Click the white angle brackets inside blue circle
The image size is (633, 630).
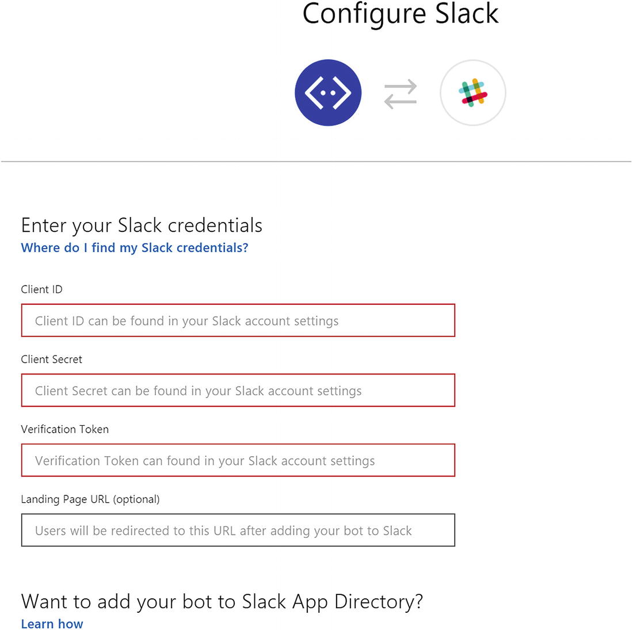pyautogui.click(x=328, y=93)
